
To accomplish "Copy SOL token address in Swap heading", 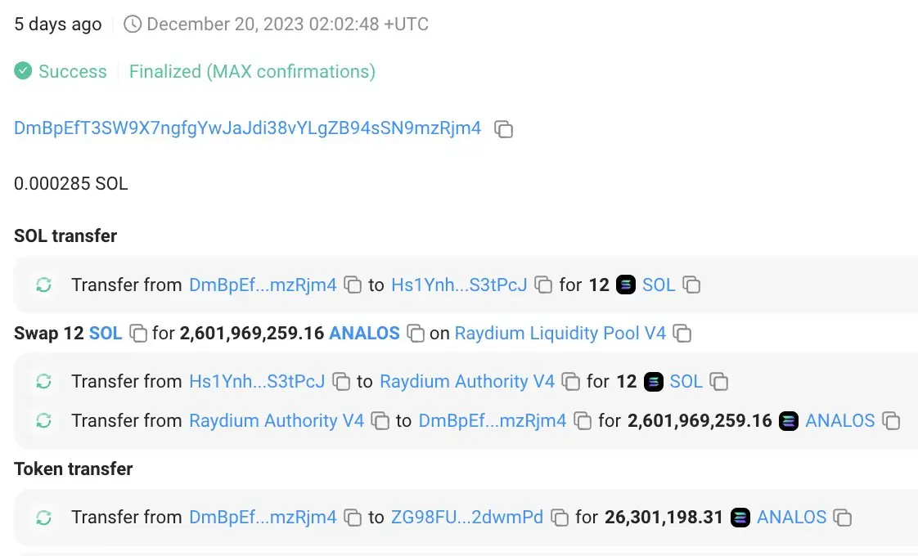I will tap(138, 333).
